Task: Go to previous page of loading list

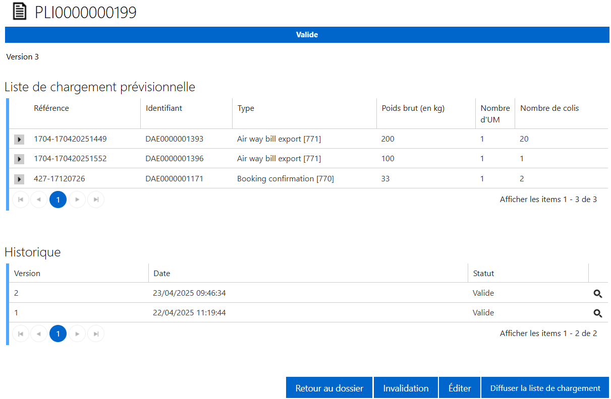Action: pos(39,200)
